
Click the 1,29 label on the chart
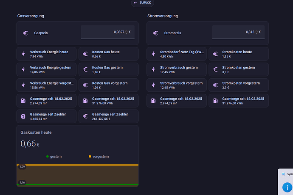point(22,167)
